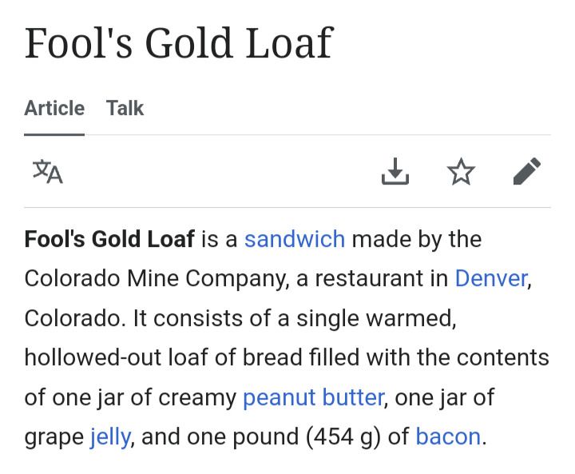Click the (454 g) measurement text
Viewport: 575px width, 474px height.
point(343,437)
